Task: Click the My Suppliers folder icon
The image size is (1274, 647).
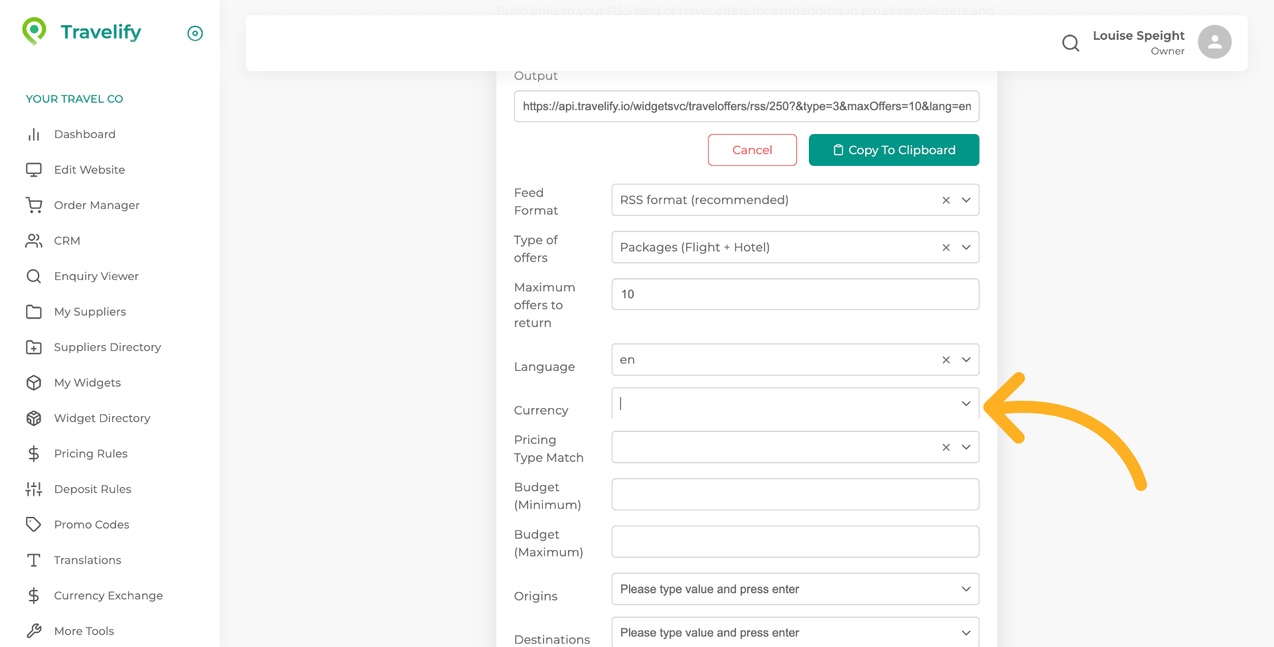Action: pyautogui.click(x=34, y=312)
